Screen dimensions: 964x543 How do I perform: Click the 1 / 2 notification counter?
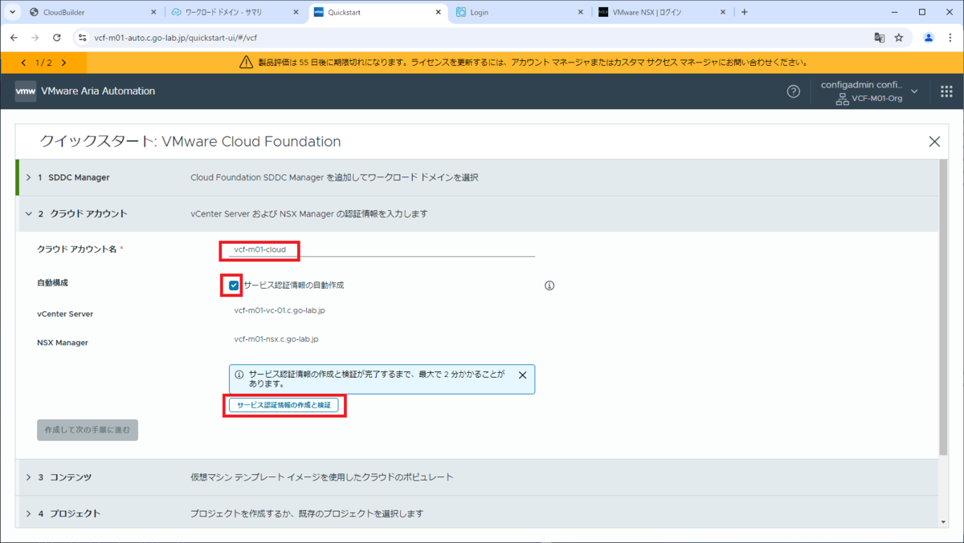(43, 63)
